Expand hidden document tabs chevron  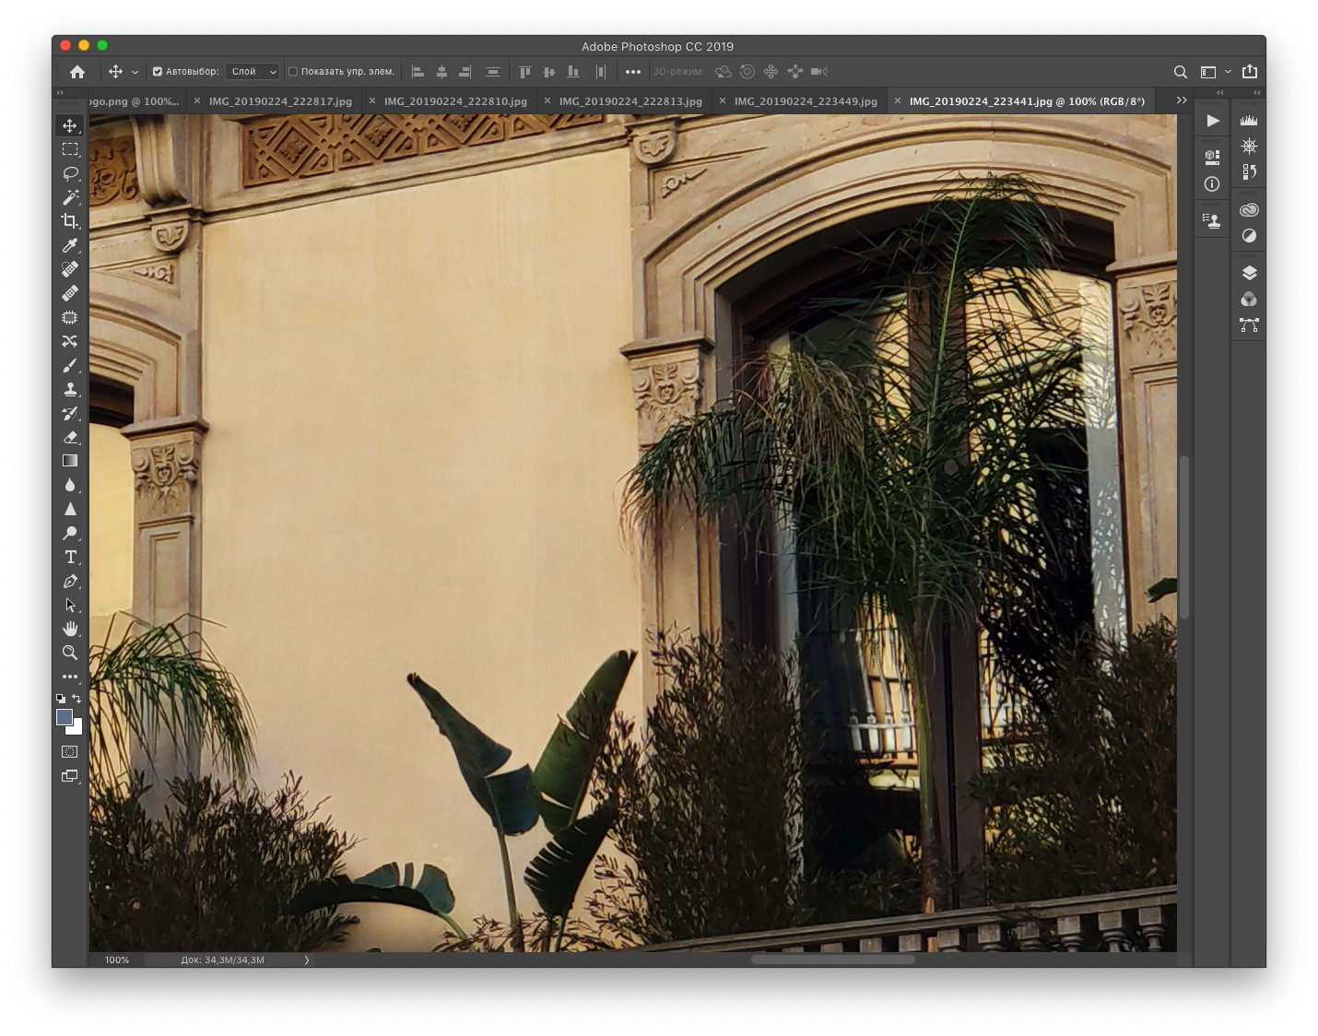pyautogui.click(x=1182, y=100)
